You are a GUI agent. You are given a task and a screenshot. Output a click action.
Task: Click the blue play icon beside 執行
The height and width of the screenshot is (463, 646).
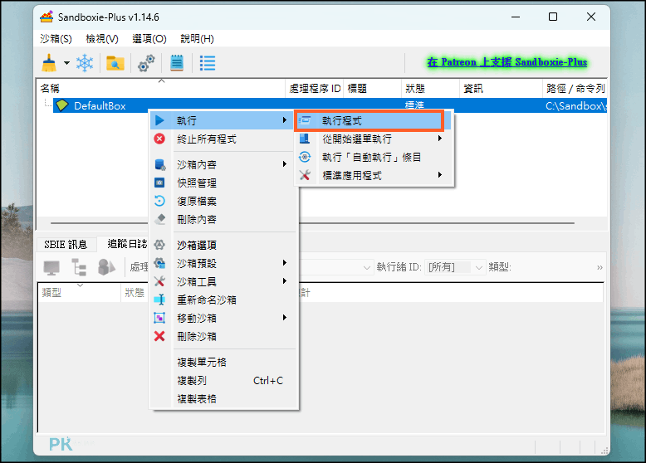[x=160, y=120]
